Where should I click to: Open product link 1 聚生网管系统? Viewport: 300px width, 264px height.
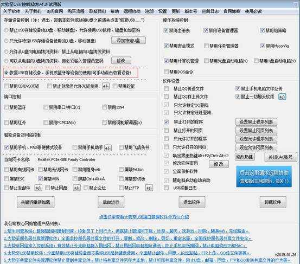(x=127, y=231)
